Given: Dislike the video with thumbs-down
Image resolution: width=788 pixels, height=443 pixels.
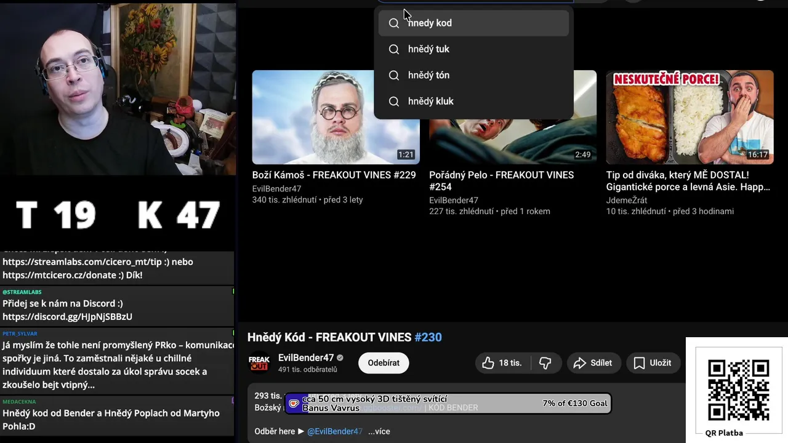Looking at the screenshot, I should (x=545, y=363).
